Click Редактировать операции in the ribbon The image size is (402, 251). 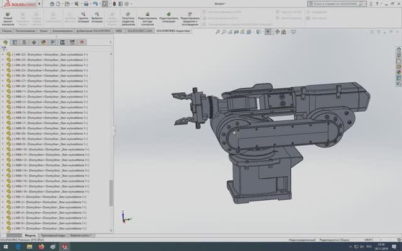[x=169, y=16]
